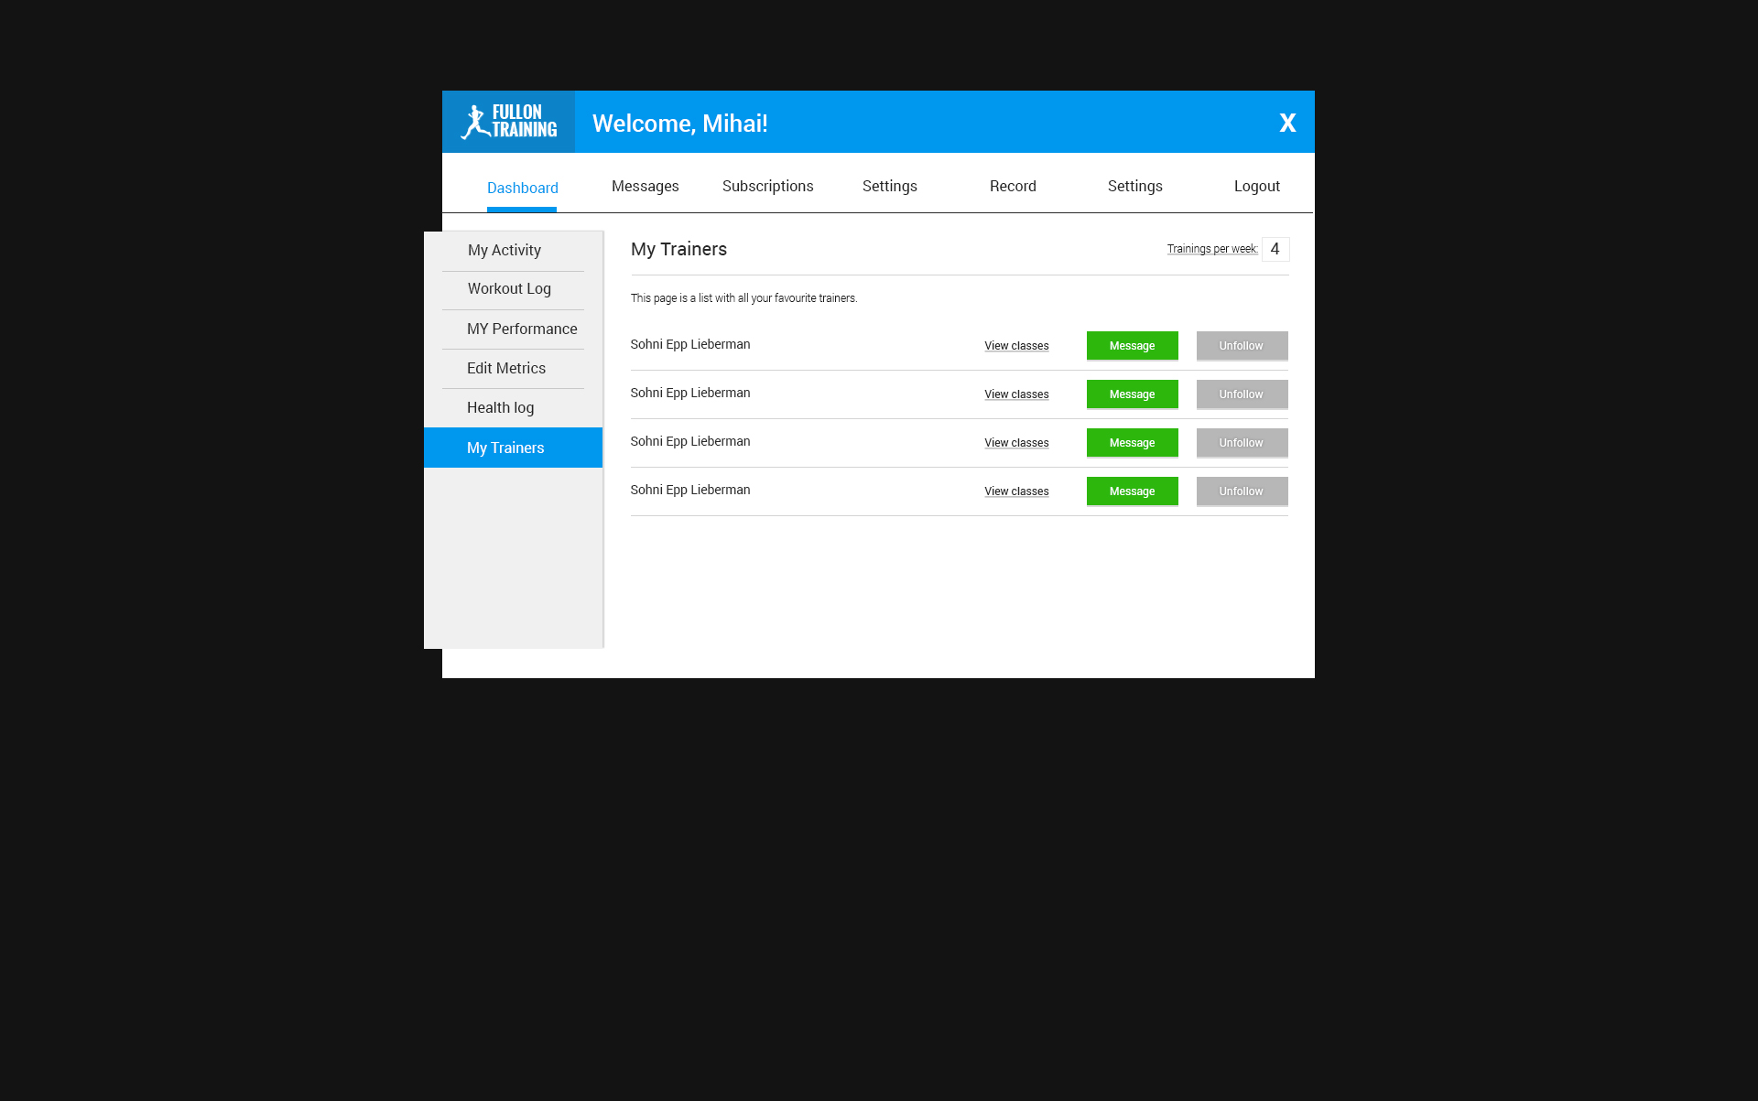The height and width of the screenshot is (1101, 1758).
Task: Click the Fullon Training runner logo
Action: [508, 122]
